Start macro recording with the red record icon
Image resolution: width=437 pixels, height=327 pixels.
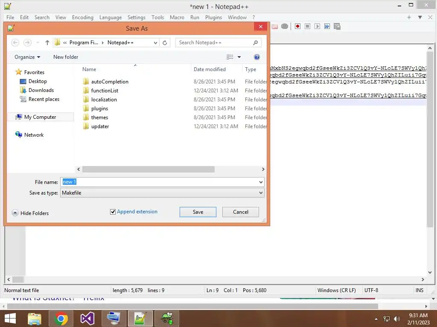point(297,26)
